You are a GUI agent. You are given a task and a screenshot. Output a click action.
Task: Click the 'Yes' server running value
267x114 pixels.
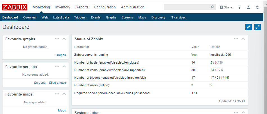pyautogui.click(x=194, y=55)
